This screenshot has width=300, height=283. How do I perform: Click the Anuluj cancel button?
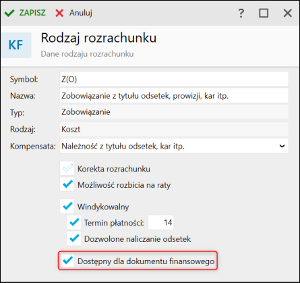[74, 13]
